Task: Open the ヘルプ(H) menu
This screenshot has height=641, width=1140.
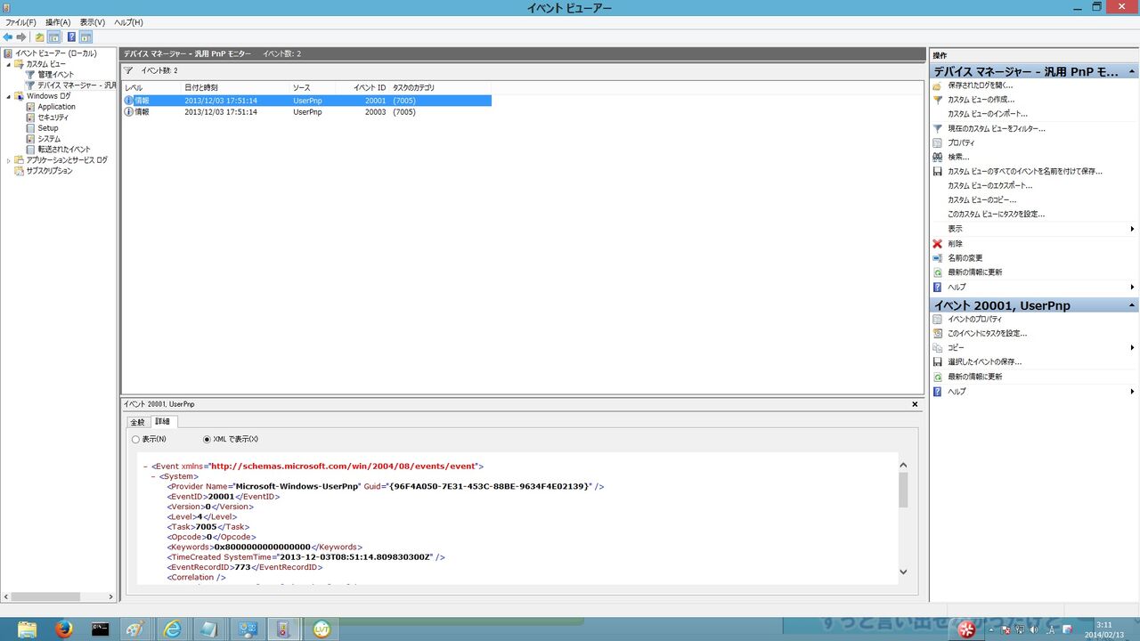Action: click(128, 22)
